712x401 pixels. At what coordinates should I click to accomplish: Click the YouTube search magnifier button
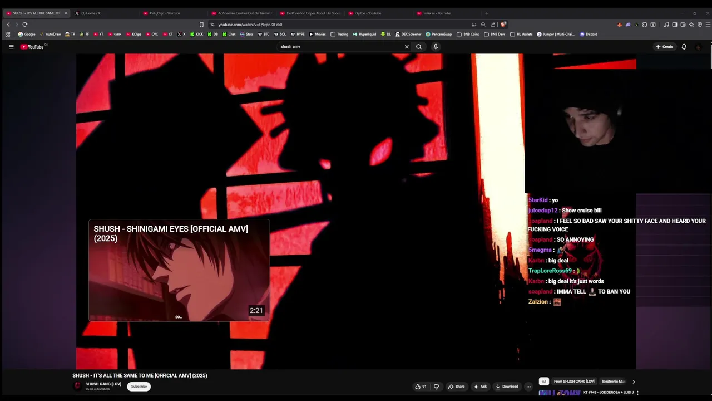pyautogui.click(x=419, y=47)
